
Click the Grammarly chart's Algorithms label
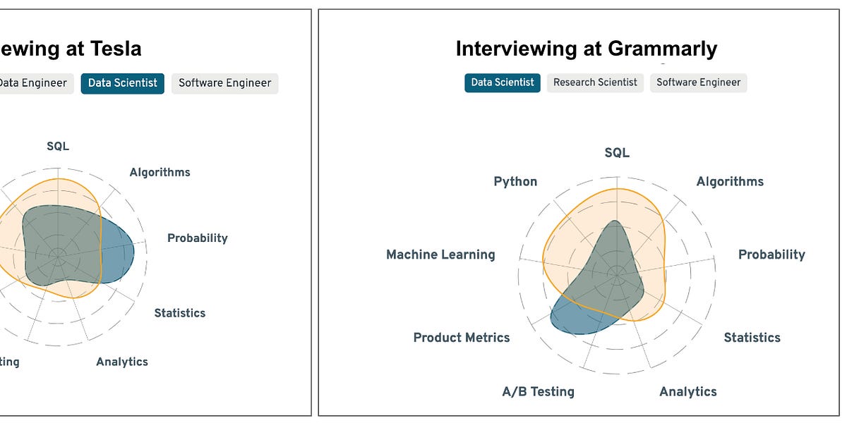(x=730, y=181)
